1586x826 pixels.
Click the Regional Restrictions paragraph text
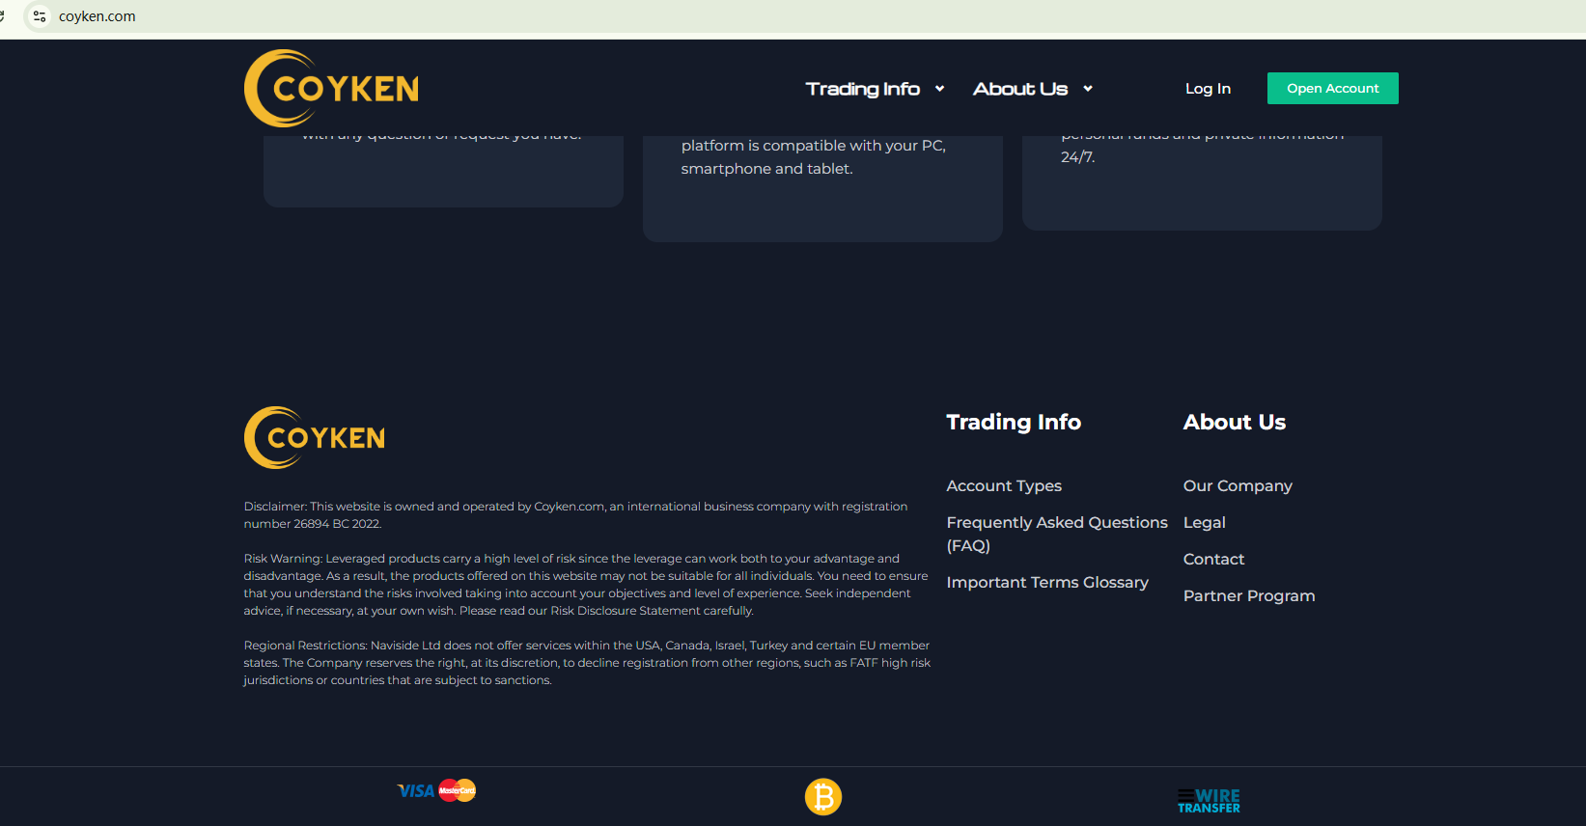click(x=587, y=663)
